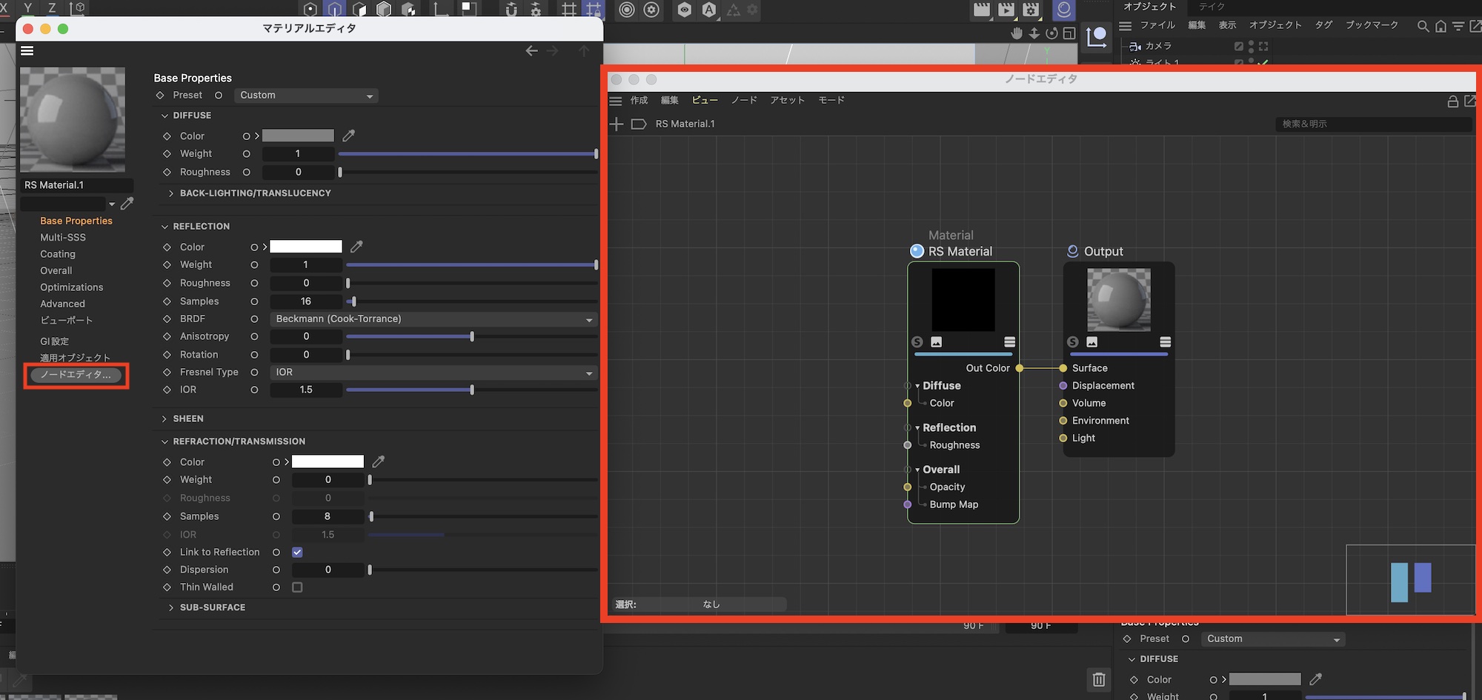This screenshot has height=700, width=1482.
Task: Open the RS Material node menu icon
Action: (x=1009, y=341)
